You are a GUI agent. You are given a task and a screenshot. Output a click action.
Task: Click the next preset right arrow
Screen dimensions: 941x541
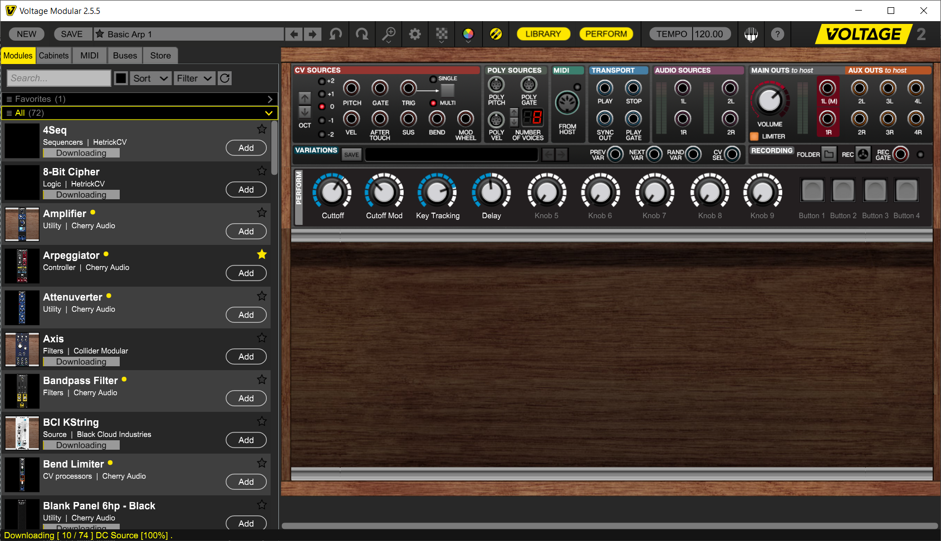pyautogui.click(x=313, y=34)
